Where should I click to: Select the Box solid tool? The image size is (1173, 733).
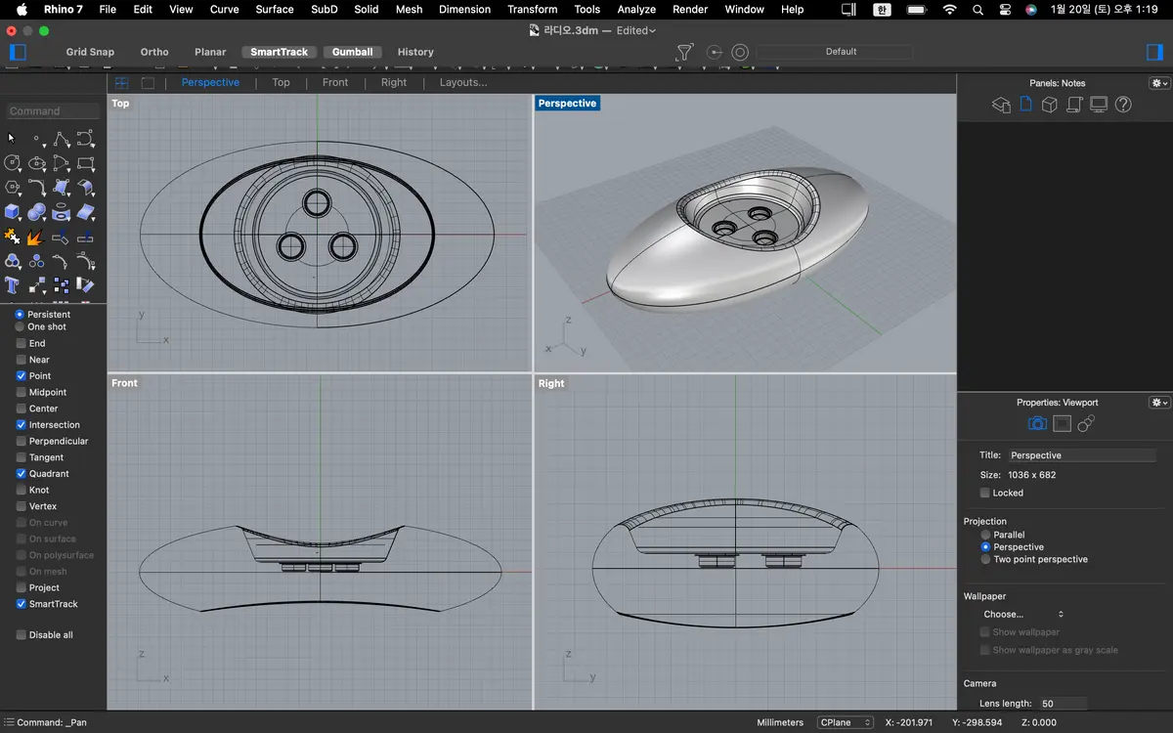coord(13,211)
